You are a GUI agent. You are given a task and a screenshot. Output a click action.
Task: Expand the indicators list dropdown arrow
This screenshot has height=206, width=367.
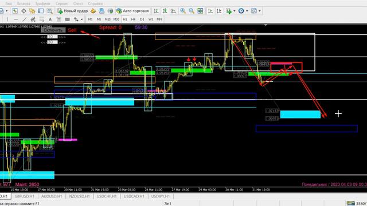235,11
